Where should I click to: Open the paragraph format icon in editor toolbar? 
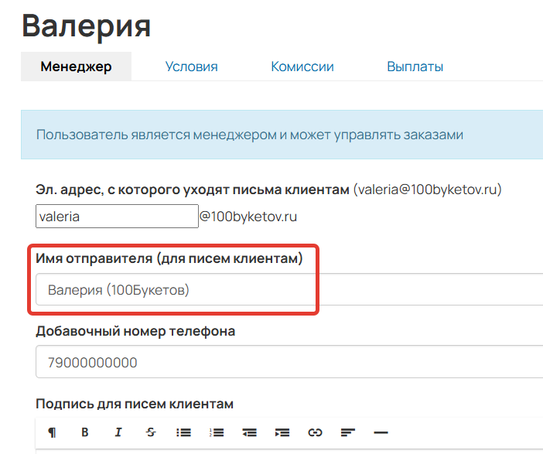click(52, 432)
